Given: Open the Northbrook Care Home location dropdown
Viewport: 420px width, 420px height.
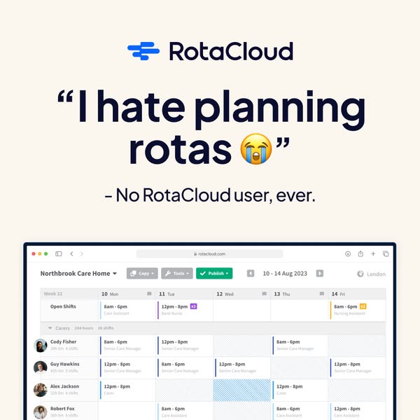Looking at the screenshot, I should tap(78, 274).
